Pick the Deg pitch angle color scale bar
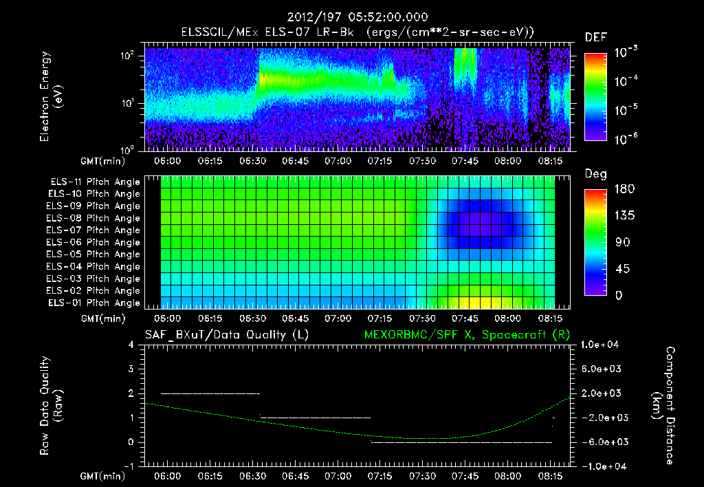Image resolution: width=704 pixels, height=487 pixels. pos(595,242)
